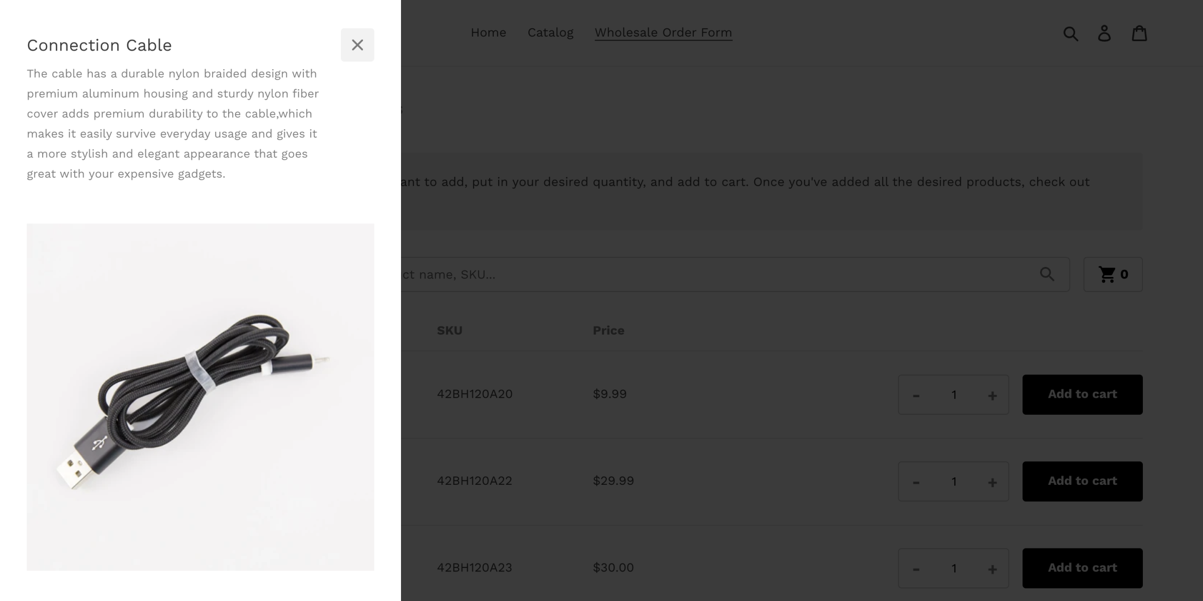Decrease quantity for SKU 42BH120A20
This screenshot has height=601, width=1203.
(x=916, y=395)
